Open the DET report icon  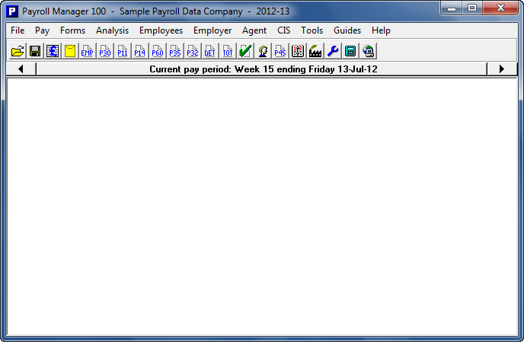click(210, 51)
